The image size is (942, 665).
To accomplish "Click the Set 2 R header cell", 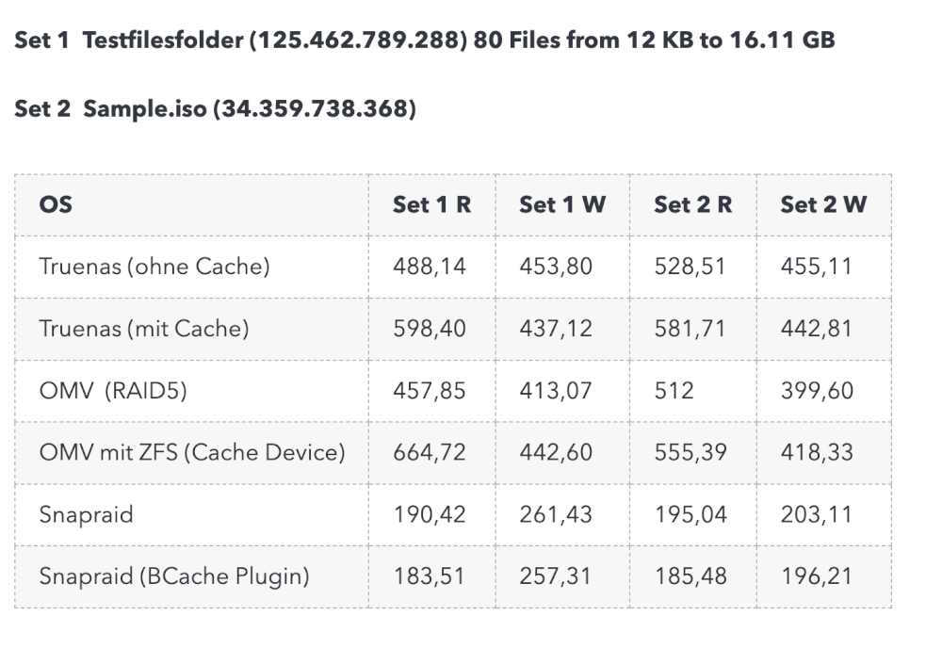I will 692,204.
